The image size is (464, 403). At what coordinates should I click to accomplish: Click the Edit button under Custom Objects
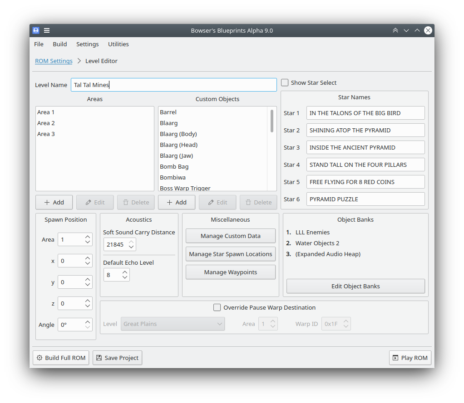click(217, 202)
